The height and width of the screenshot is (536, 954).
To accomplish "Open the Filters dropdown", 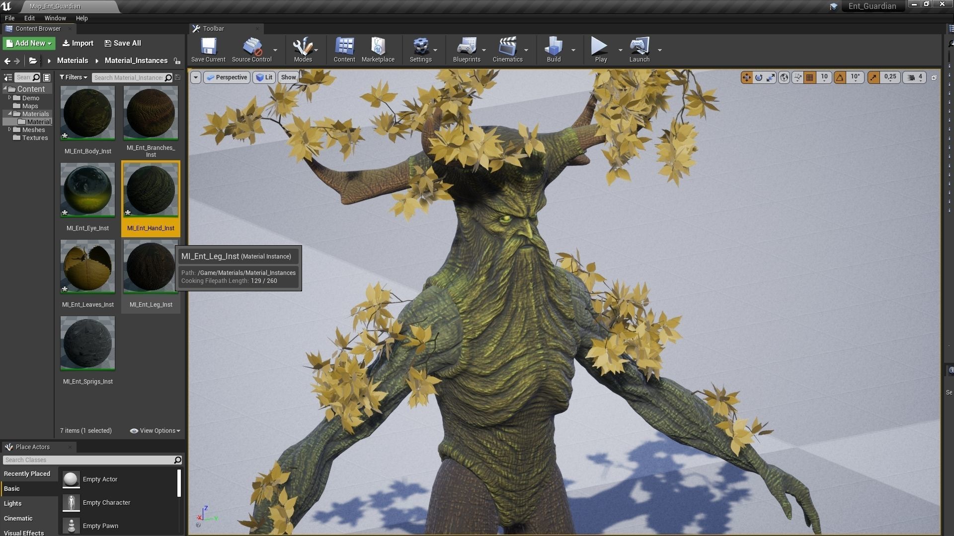I will [x=74, y=77].
